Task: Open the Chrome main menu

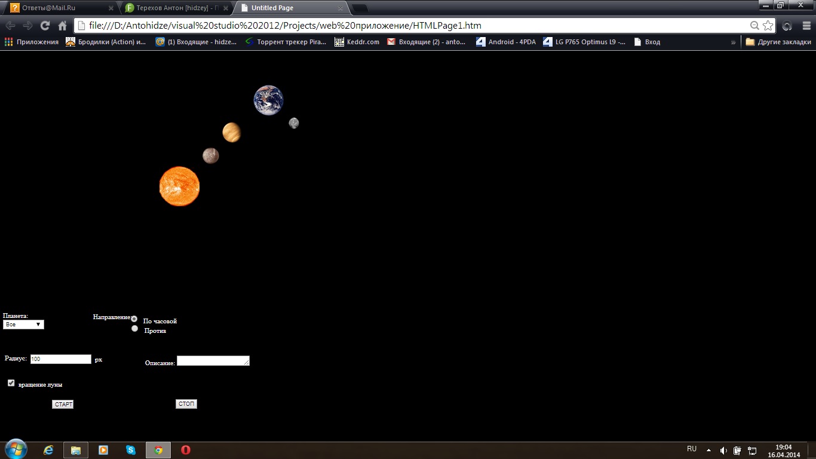Action: tap(806, 26)
